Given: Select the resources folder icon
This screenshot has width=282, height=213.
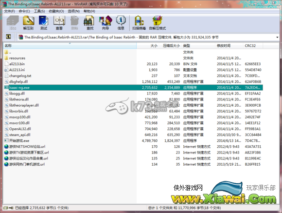Looking at the screenshot, I should click(x=6, y=58).
